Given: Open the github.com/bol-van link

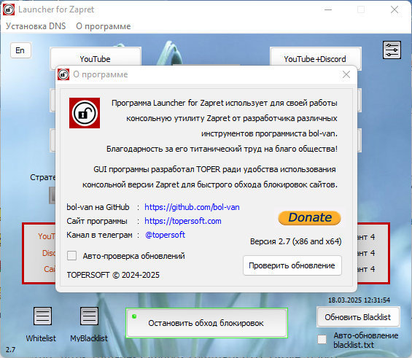Looking at the screenshot, I should click(x=192, y=207).
